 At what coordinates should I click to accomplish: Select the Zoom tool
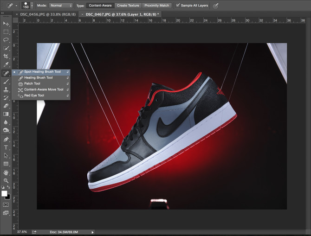pyautogui.click(x=6, y=180)
